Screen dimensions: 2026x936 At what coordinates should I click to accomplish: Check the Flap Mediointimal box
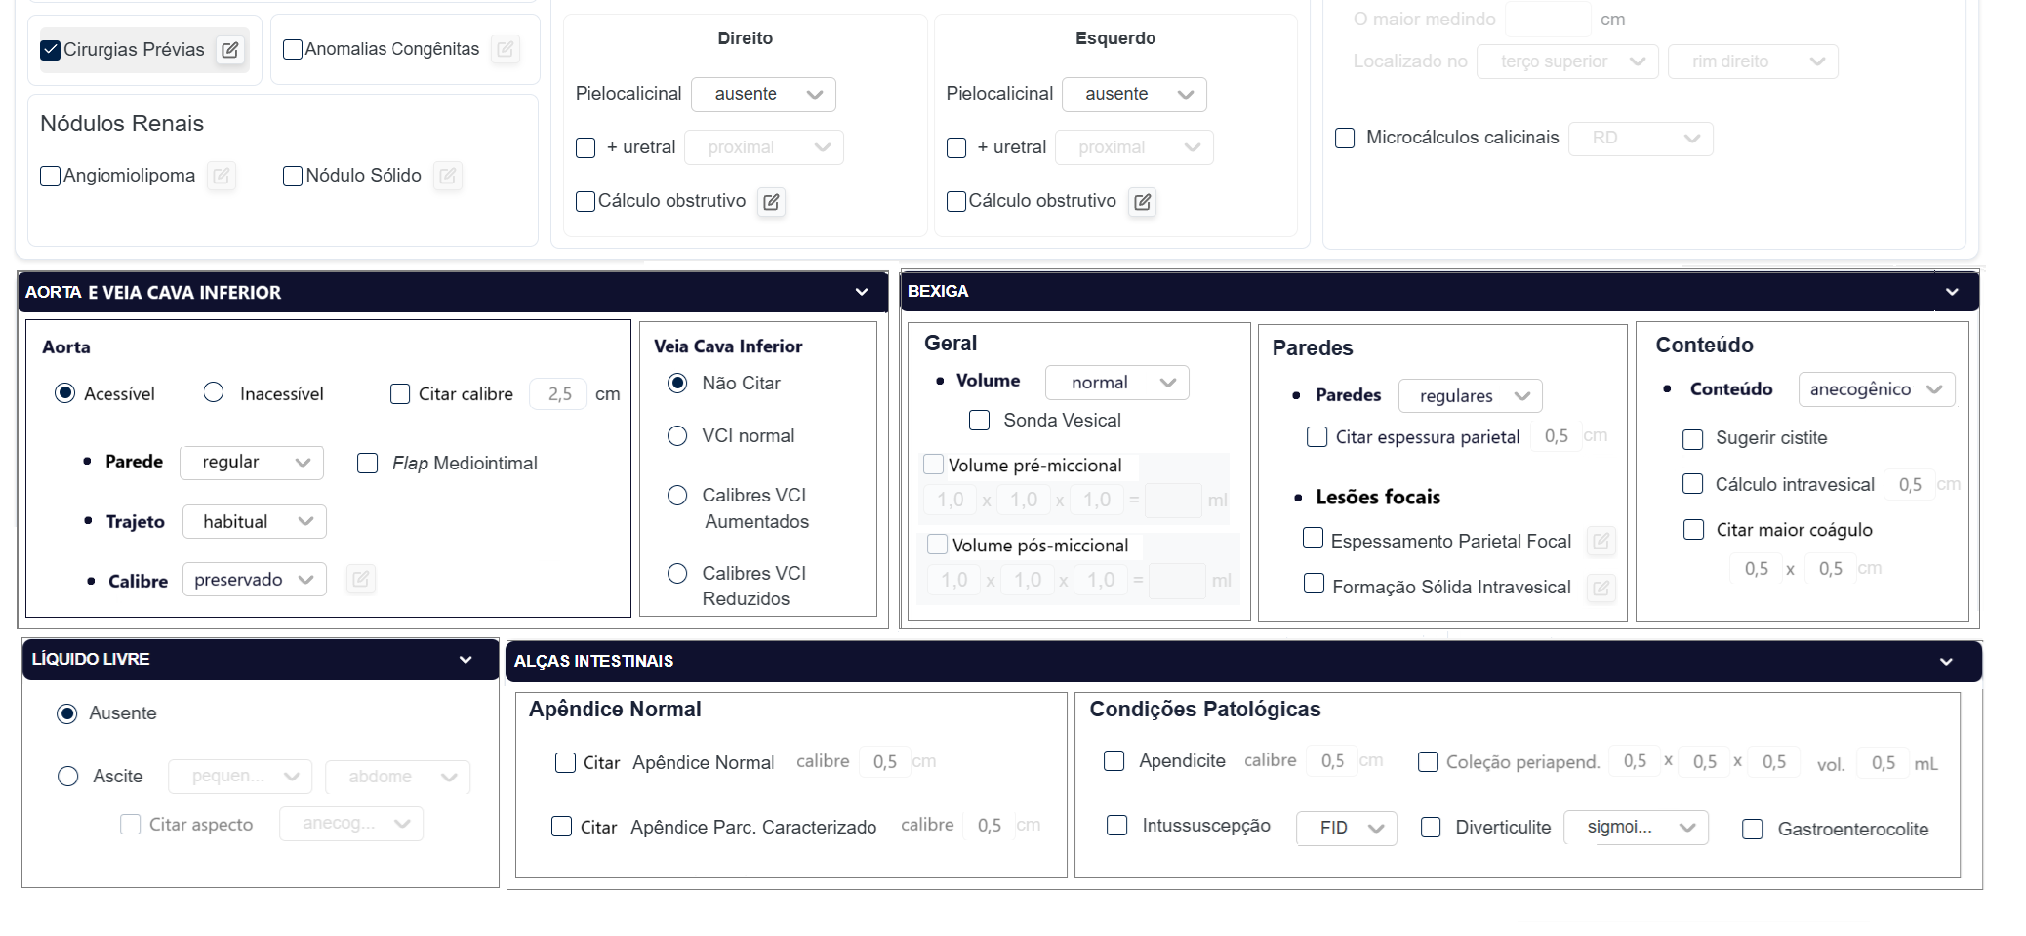(368, 463)
